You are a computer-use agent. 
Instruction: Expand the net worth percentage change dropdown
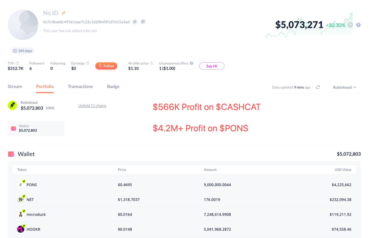coord(350,25)
